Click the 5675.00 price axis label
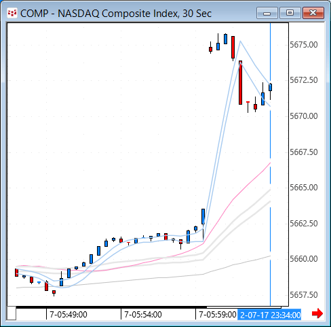The image size is (331, 327). coord(304,45)
